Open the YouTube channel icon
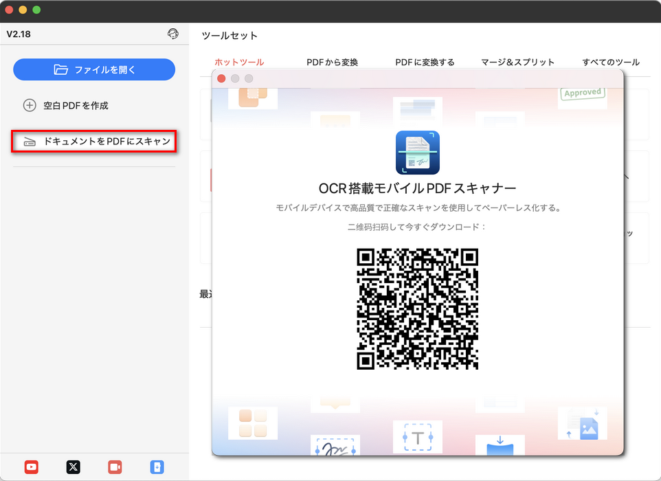Image resolution: width=661 pixels, height=481 pixels. pyautogui.click(x=32, y=467)
